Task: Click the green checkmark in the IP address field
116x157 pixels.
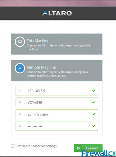Action: (x=94, y=90)
